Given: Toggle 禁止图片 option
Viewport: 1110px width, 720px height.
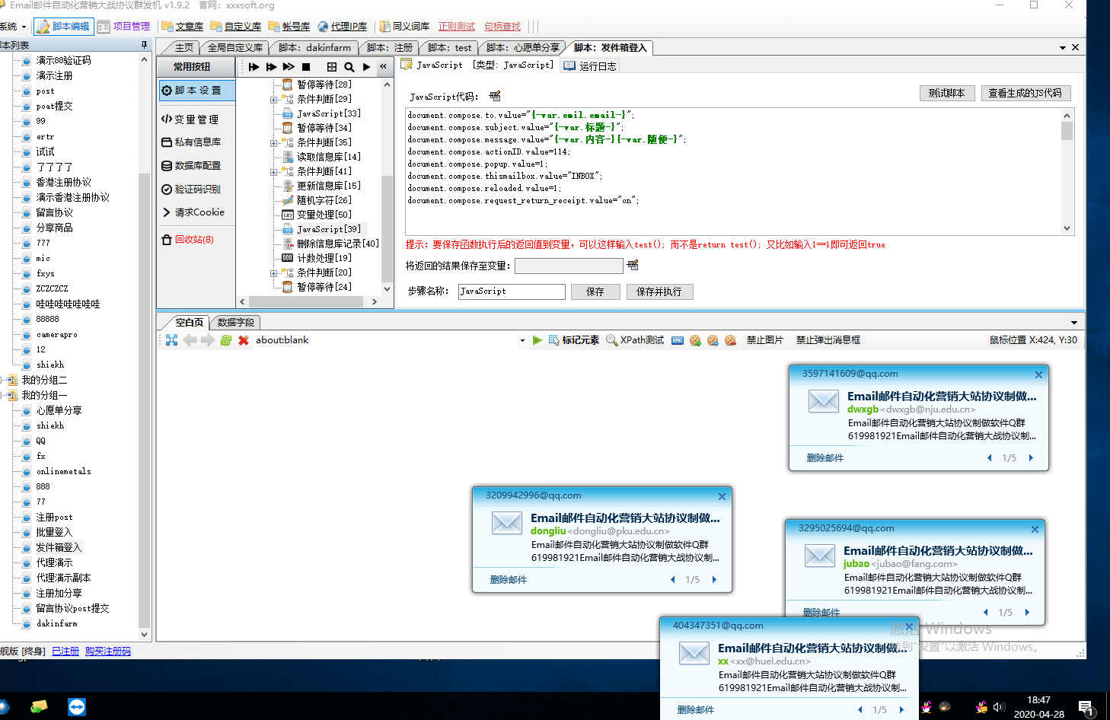Looking at the screenshot, I should 764,340.
